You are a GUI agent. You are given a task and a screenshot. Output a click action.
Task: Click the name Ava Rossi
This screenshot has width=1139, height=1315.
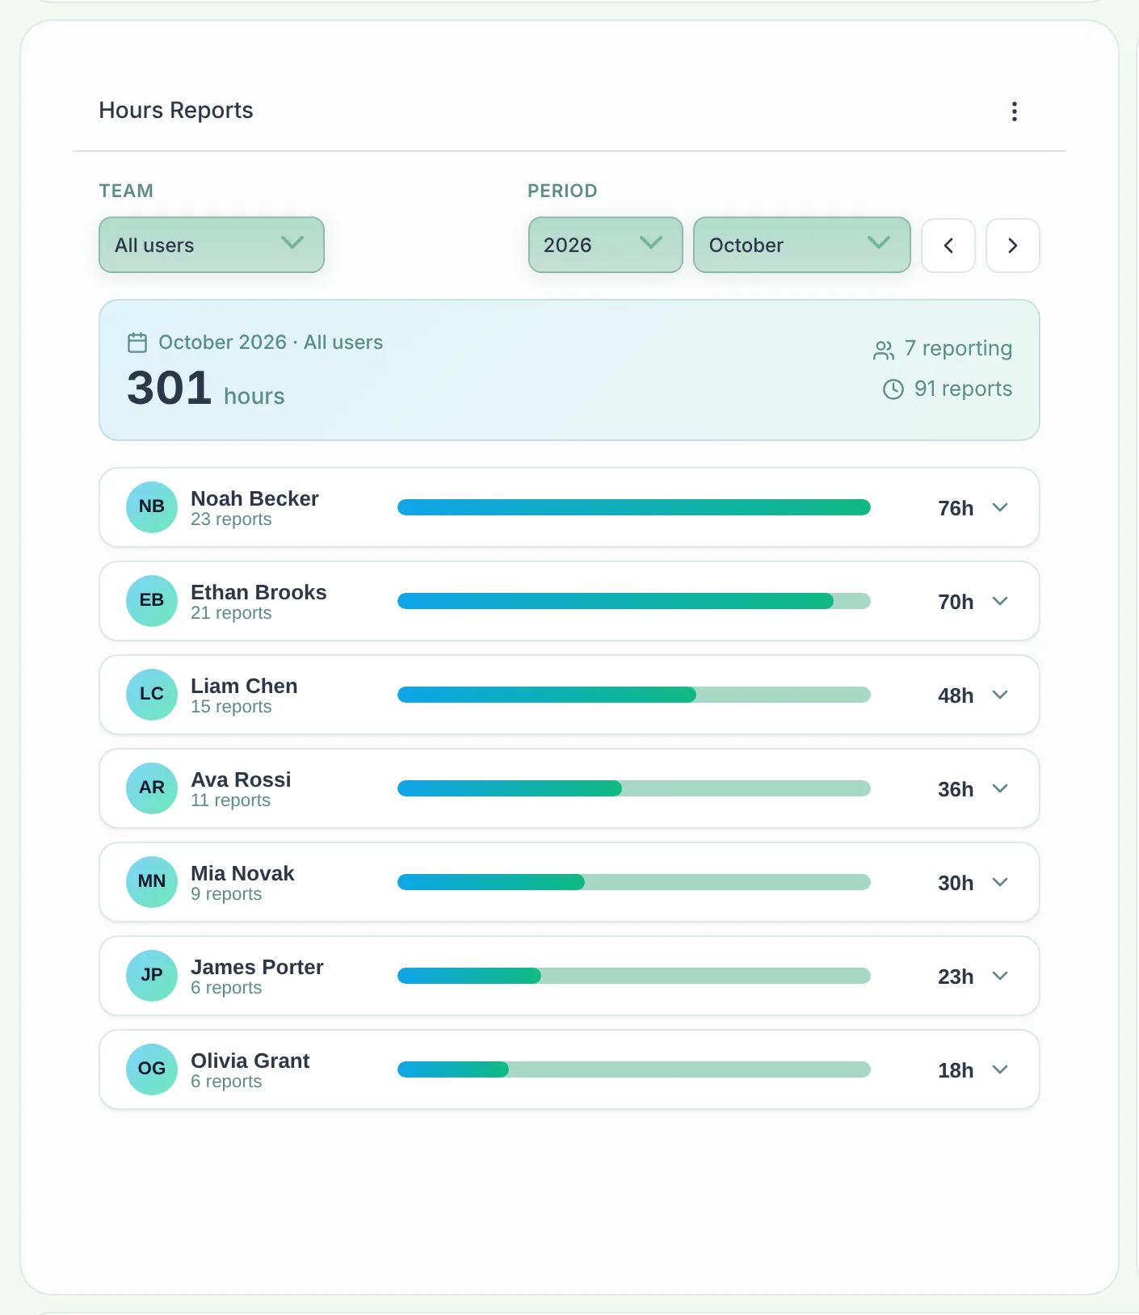[x=241, y=779]
